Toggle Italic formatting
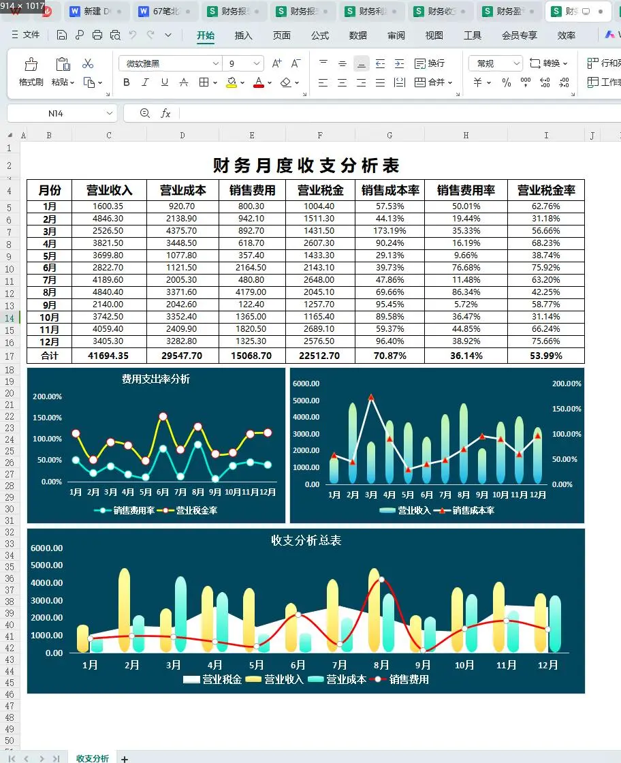The width and height of the screenshot is (621, 763). [x=145, y=82]
